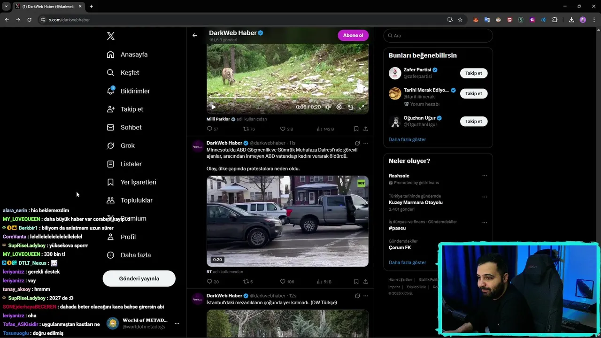Click Daha fazla göster under Neler oluyor
Viewport: 601px width, 338px height.
(407, 262)
